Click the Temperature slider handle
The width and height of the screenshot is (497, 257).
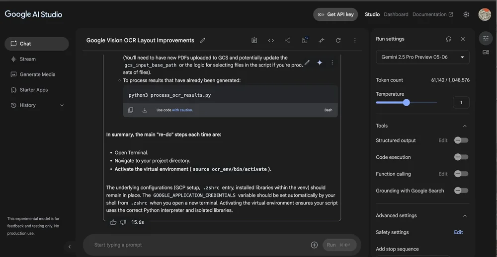pyautogui.click(x=407, y=103)
